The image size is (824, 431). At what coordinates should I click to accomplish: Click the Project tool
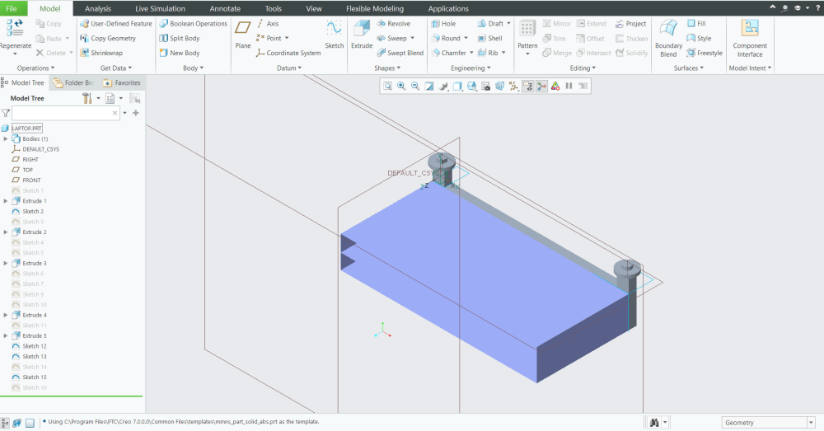[630, 24]
